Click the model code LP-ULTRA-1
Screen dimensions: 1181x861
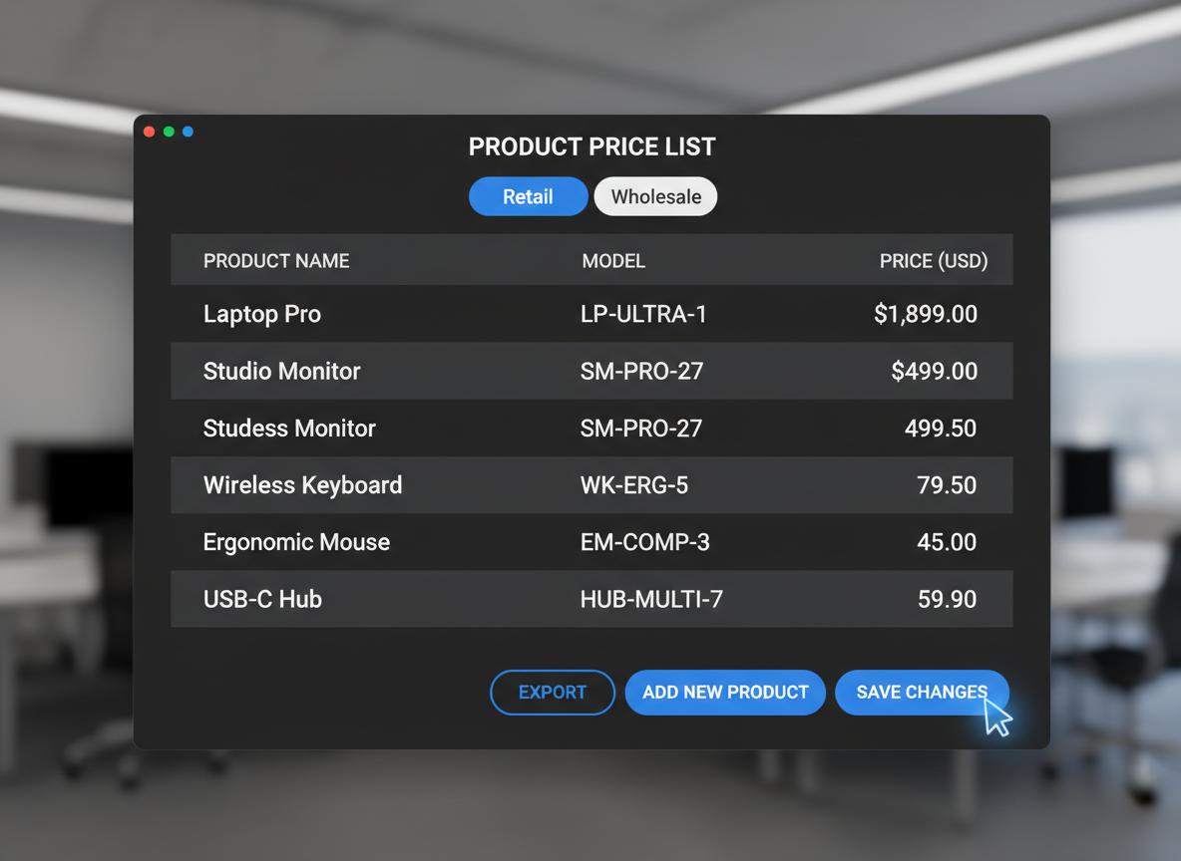(x=644, y=314)
